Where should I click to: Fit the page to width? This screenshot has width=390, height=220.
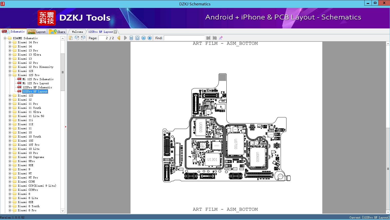131,38
